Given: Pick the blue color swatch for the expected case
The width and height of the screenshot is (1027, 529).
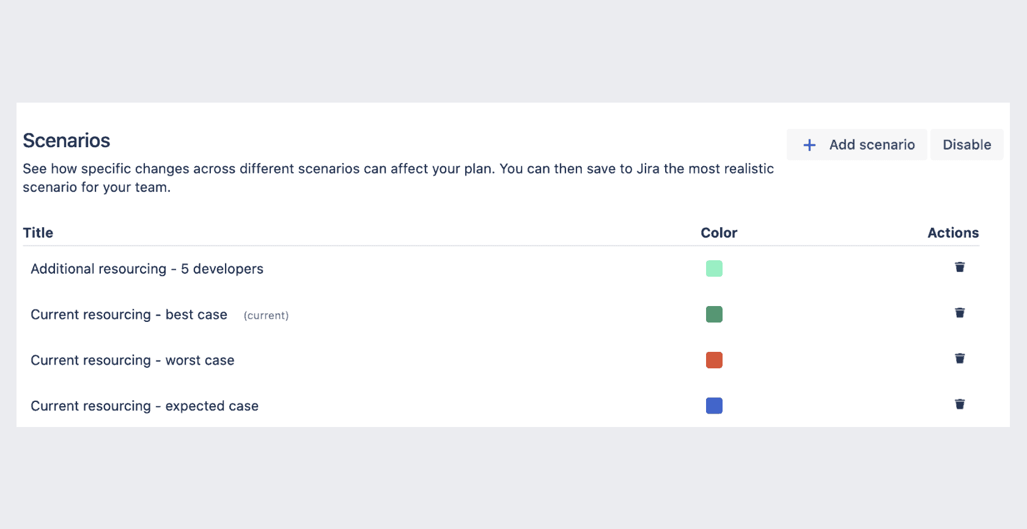Looking at the screenshot, I should pos(714,405).
